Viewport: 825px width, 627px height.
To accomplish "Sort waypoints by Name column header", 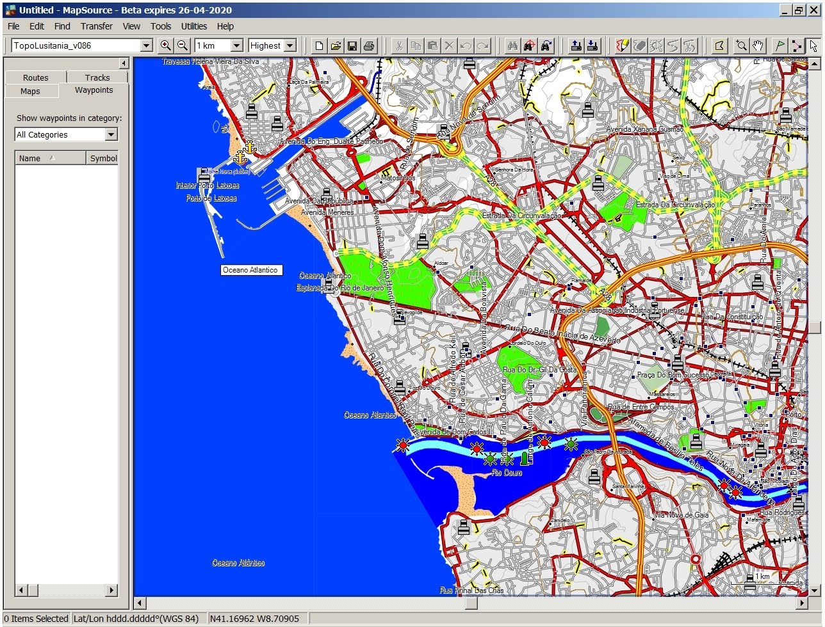I will tap(51, 158).
